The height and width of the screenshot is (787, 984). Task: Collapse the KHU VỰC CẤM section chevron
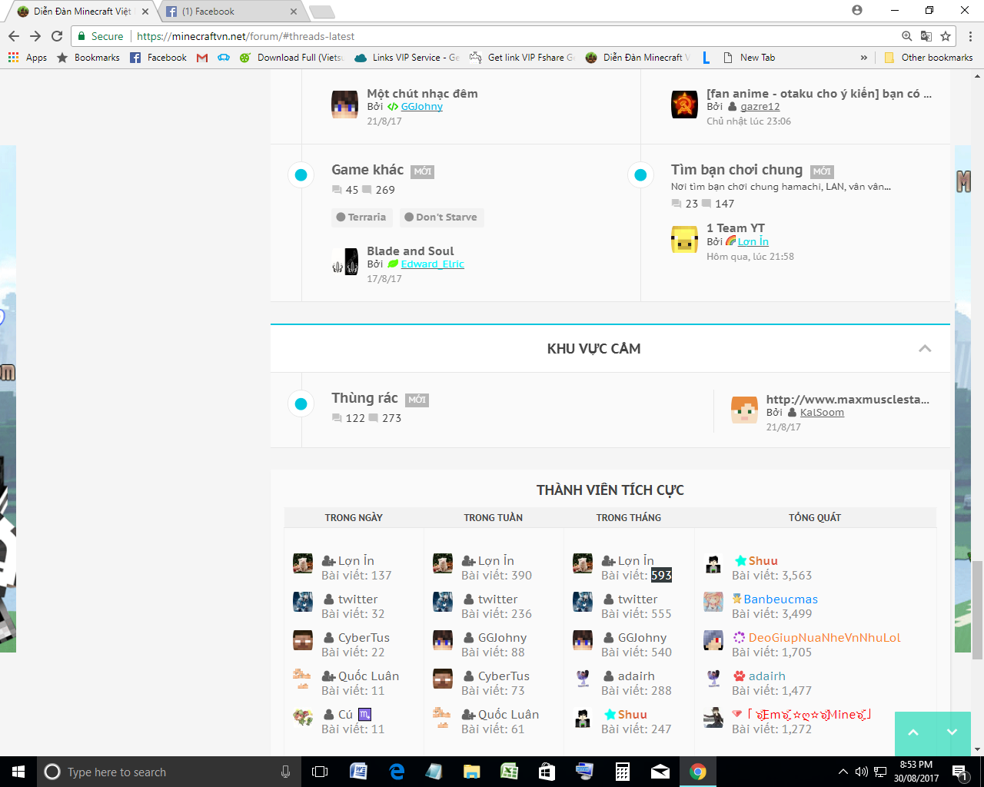coord(925,348)
